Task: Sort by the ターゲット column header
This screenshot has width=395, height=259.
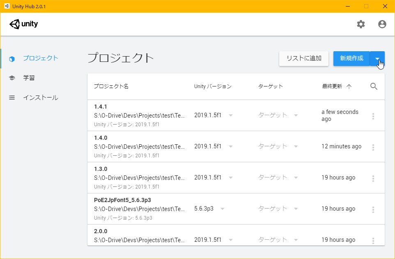Action: pos(271,86)
